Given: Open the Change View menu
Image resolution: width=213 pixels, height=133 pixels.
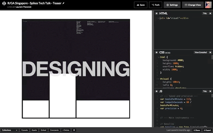Looking at the screenshot, I should click(x=193, y=5).
